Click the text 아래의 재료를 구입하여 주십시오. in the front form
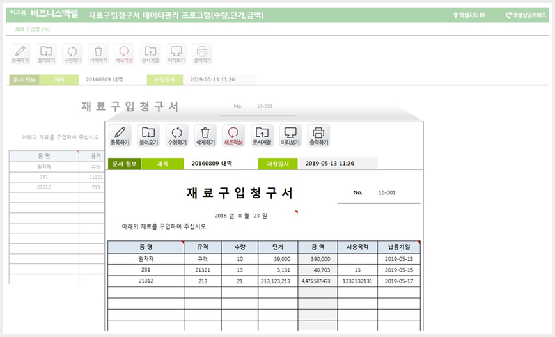 [164, 226]
